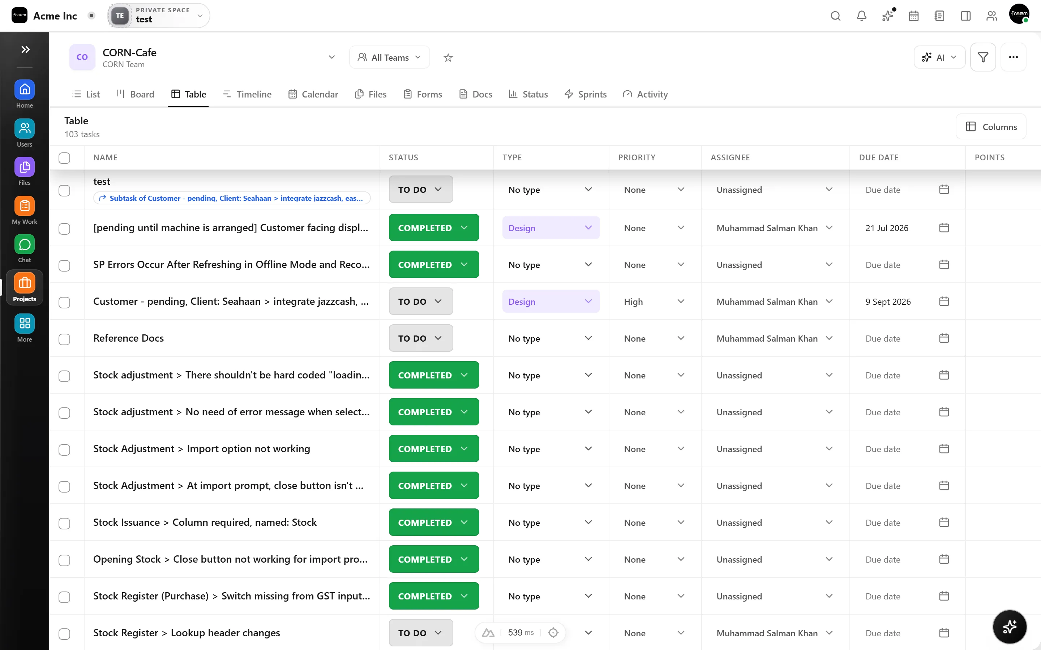The width and height of the screenshot is (1041, 650).
Task: Open the 'Reference Docs' task name
Action: point(128,338)
